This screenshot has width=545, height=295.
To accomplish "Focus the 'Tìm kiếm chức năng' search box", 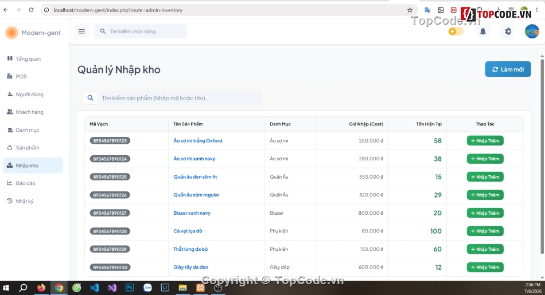I will coord(141,32).
